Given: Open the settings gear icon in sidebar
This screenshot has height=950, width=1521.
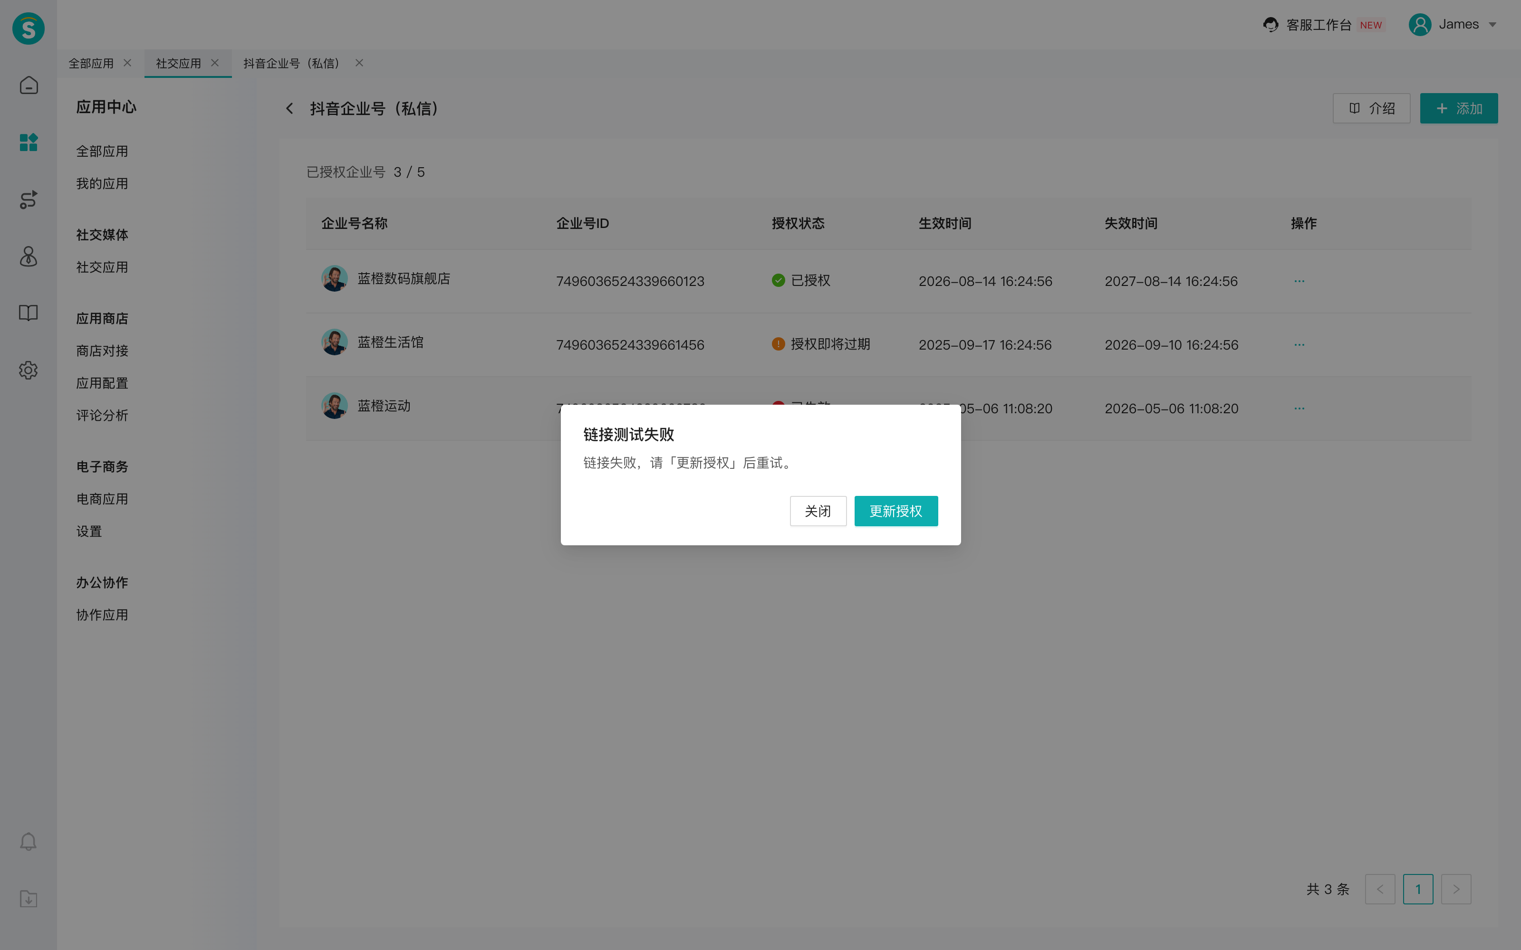Looking at the screenshot, I should (29, 370).
